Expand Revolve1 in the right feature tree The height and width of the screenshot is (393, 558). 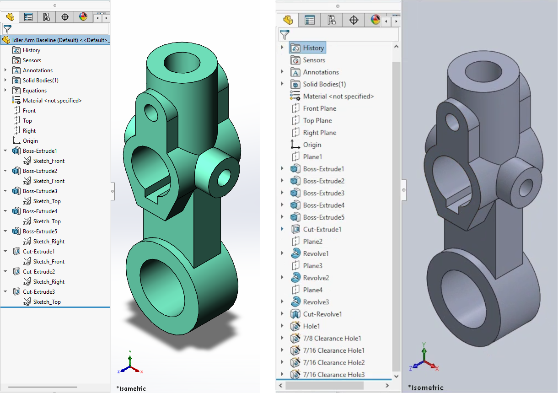coord(282,253)
